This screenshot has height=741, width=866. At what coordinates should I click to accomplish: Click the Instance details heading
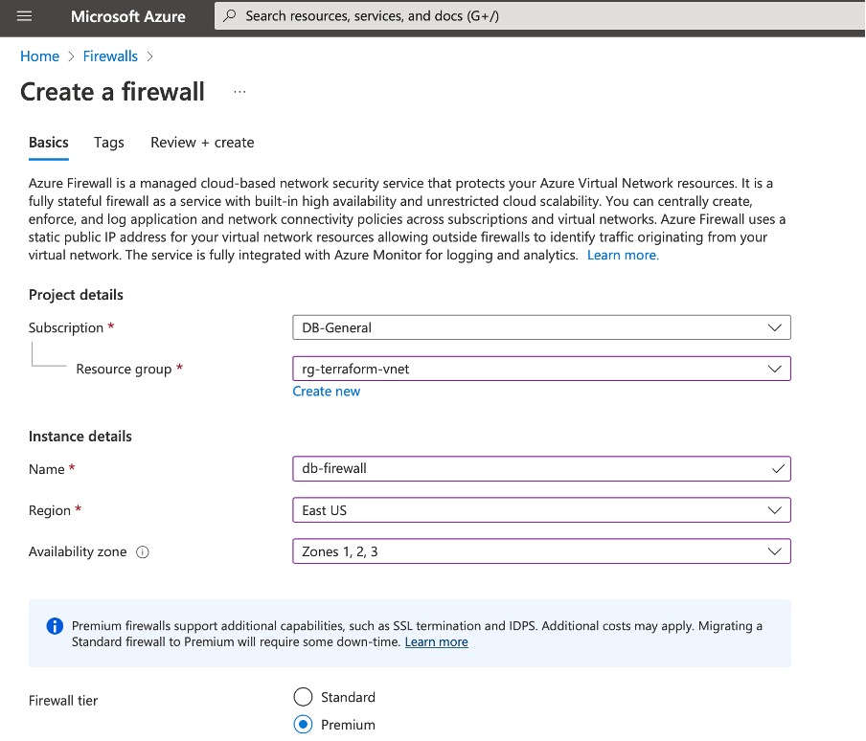pos(80,437)
